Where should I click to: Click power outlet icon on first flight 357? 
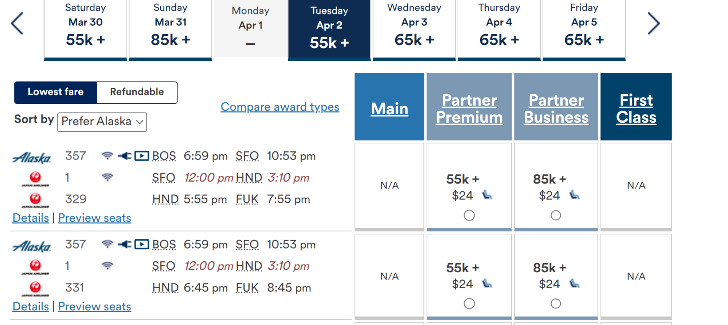pyautogui.click(x=124, y=156)
